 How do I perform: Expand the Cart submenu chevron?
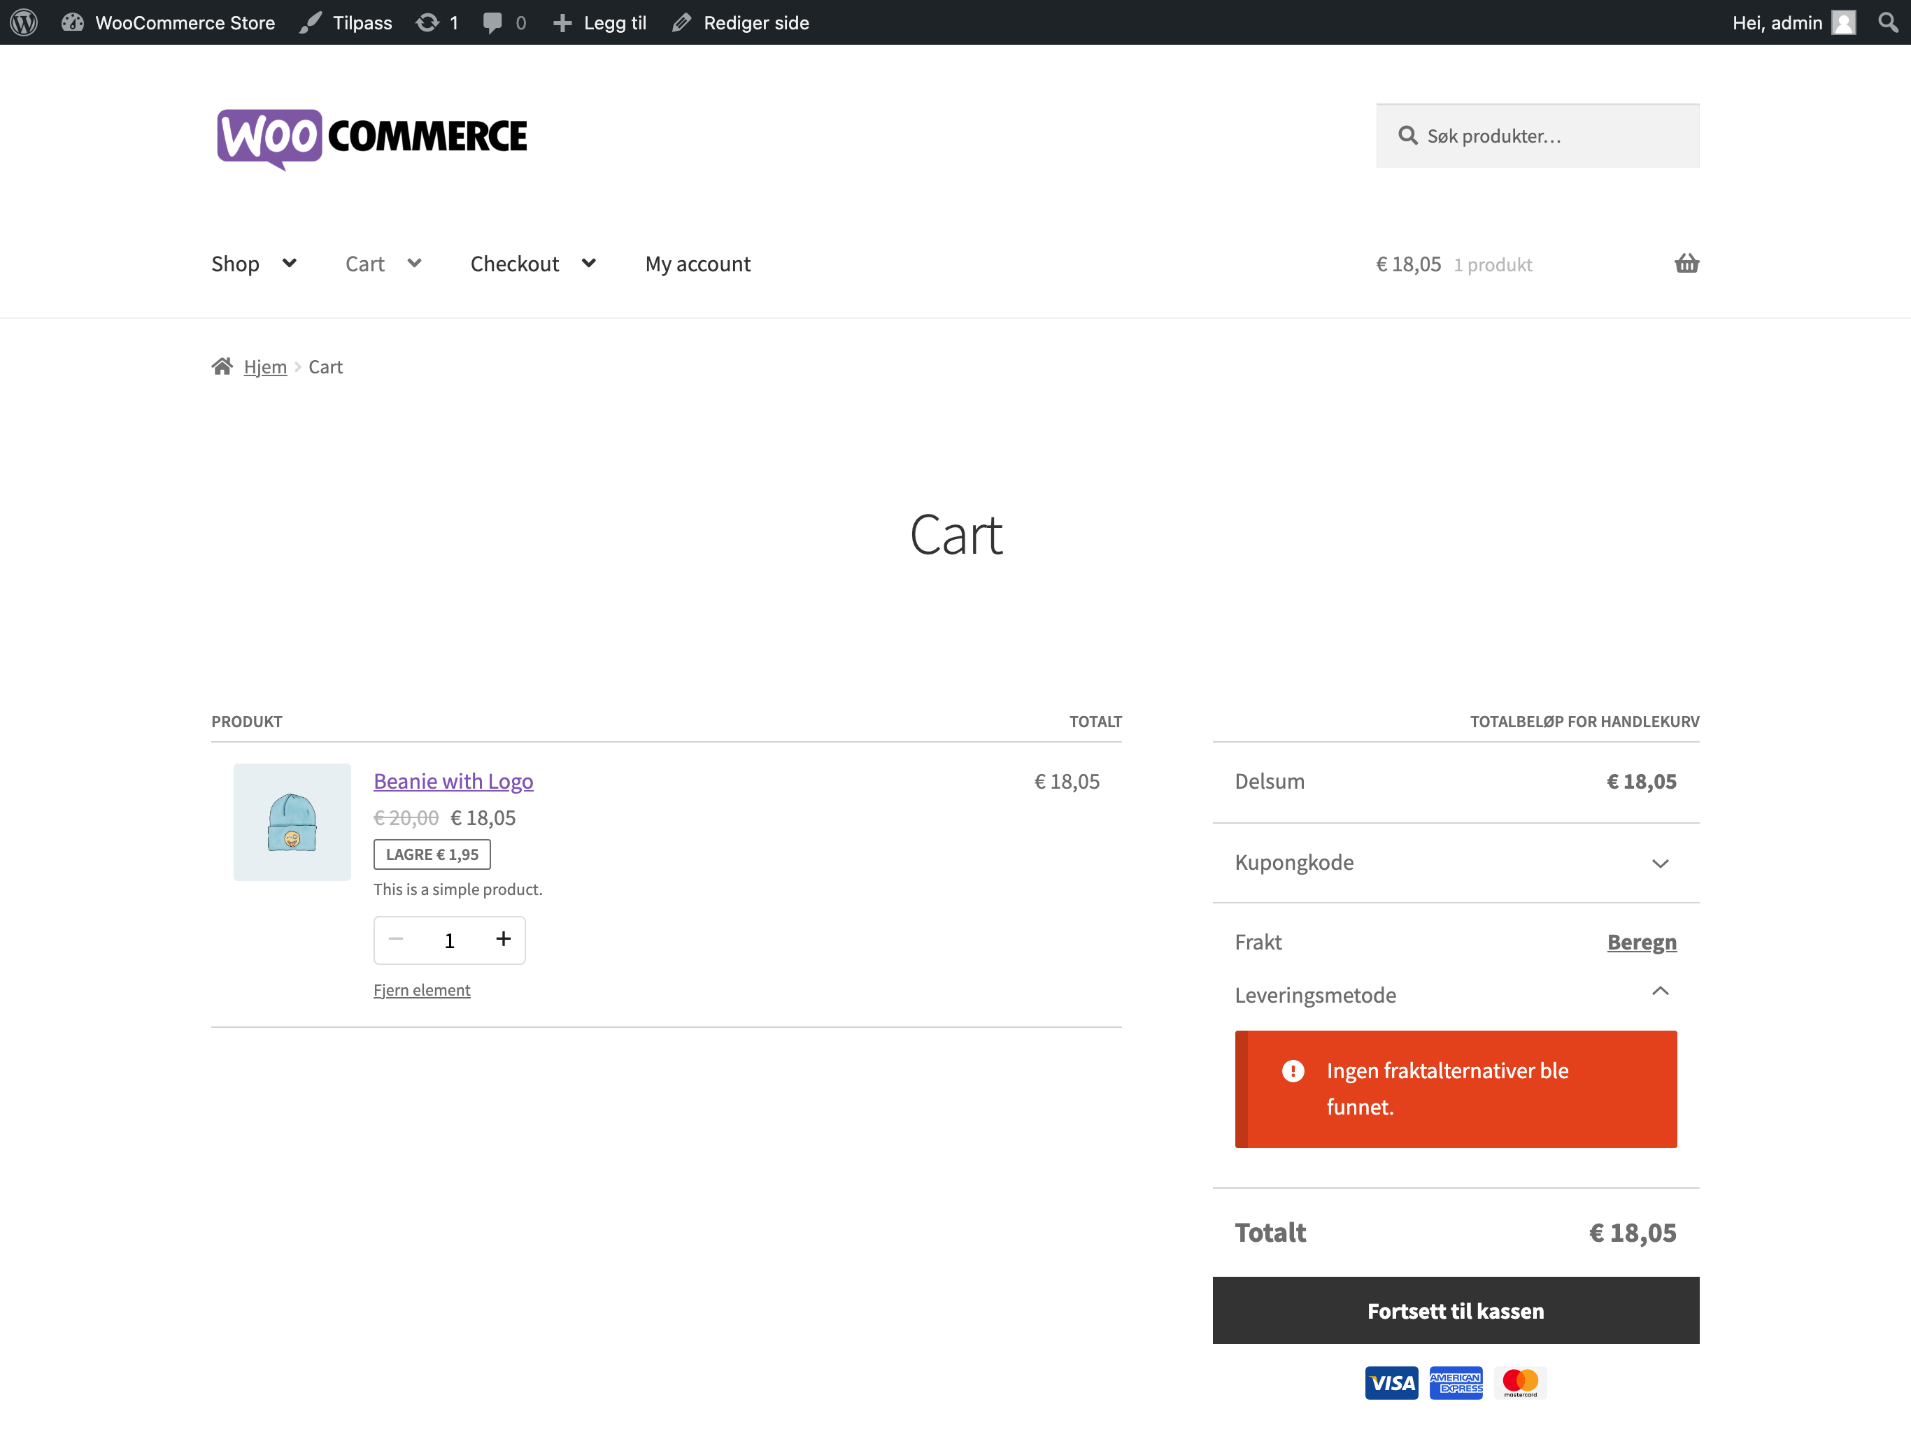click(415, 263)
